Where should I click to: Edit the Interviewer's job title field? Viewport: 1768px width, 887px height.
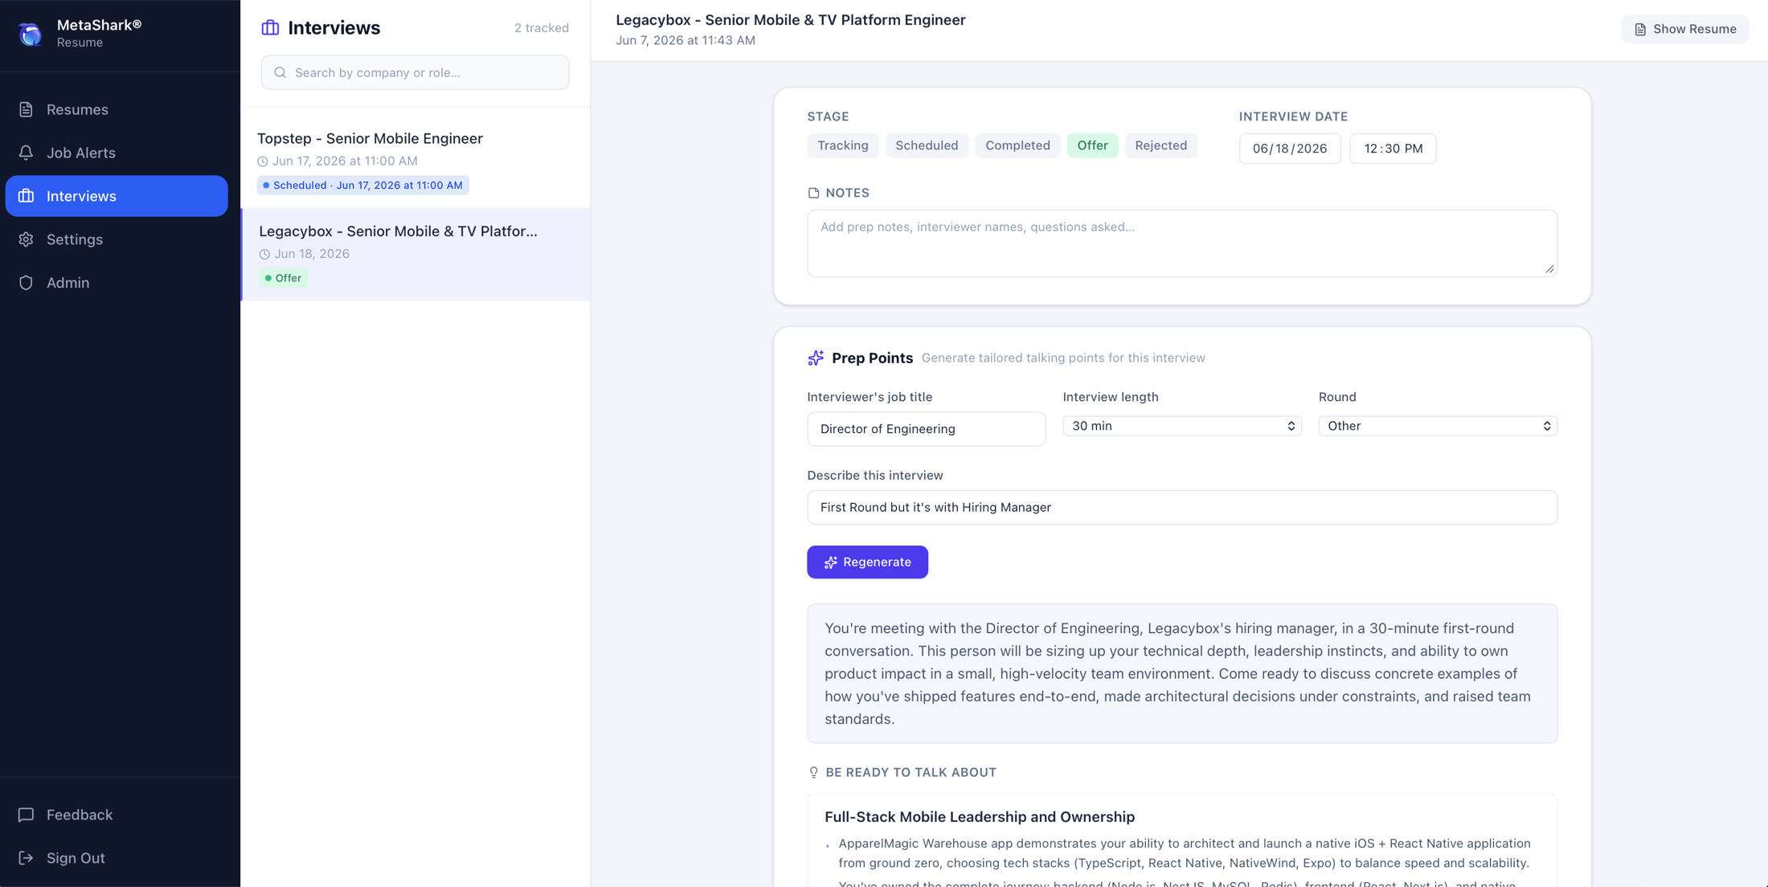tap(927, 429)
